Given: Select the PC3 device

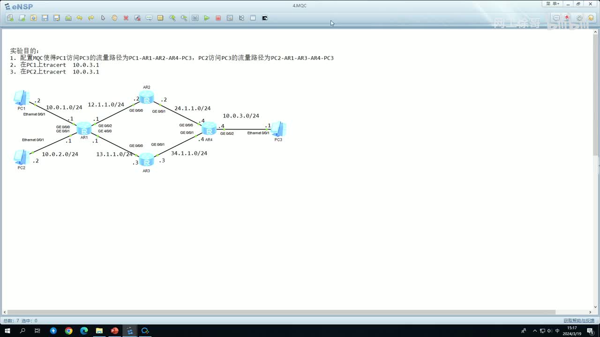Looking at the screenshot, I should [x=278, y=129].
